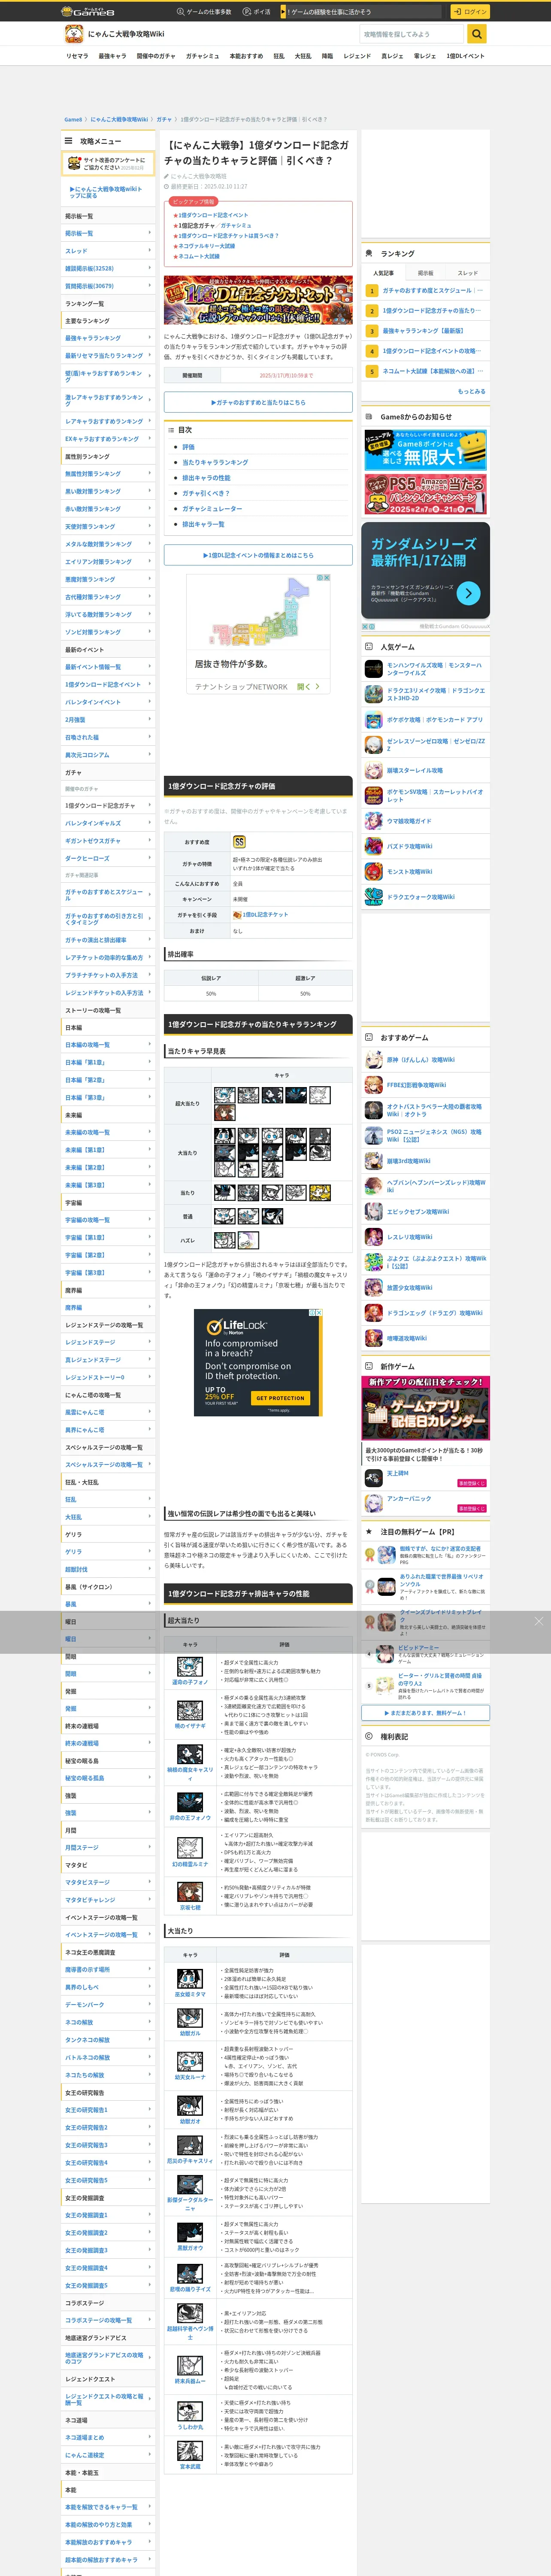Click the Nyanko Daisensou wiki cat icon

point(74,34)
